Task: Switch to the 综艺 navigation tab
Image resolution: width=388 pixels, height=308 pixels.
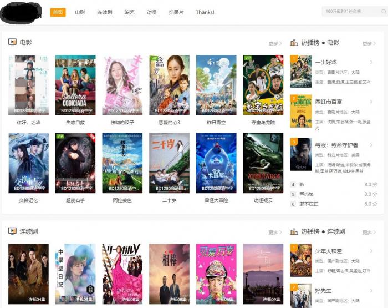Action: click(x=129, y=12)
